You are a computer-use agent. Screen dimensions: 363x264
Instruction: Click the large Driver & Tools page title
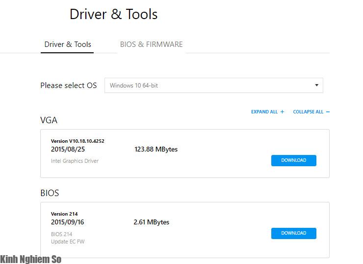[x=113, y=14]
